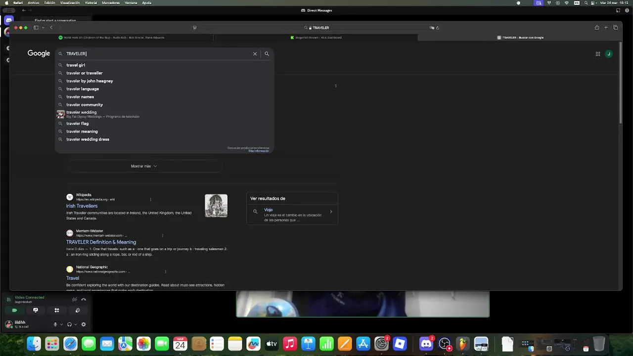Focus the TRAVELER search input field
Screen dimensions: 633x356
click(158, 53)
